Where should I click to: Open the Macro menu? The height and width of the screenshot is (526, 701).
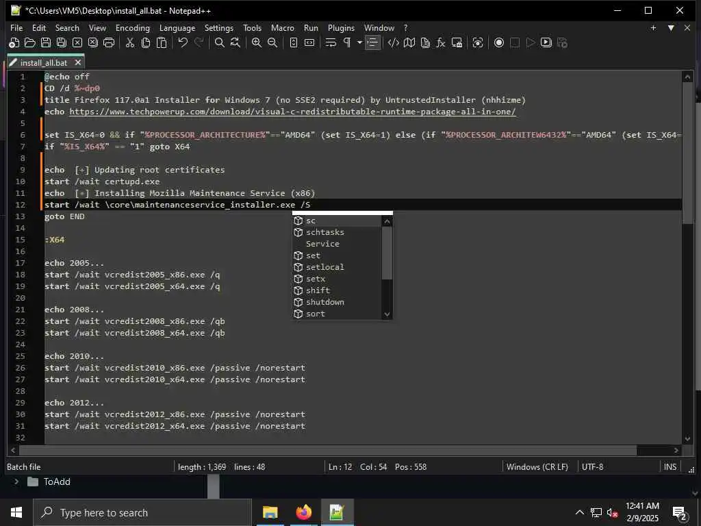[283, 27]
